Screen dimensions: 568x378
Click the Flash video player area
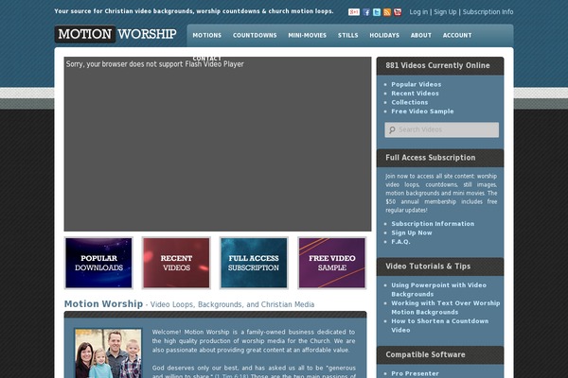pos(218,144)
